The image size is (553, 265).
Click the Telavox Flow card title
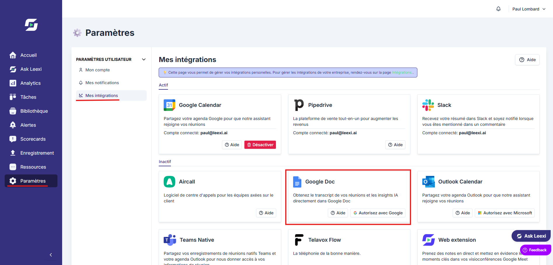325,240
